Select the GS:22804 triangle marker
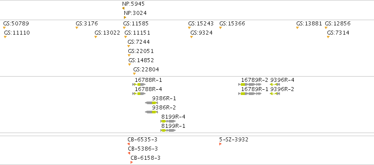 [134, 74]
